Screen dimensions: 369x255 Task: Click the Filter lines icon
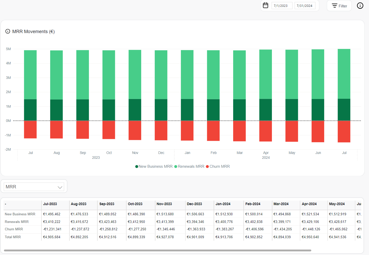pos(335,6)
